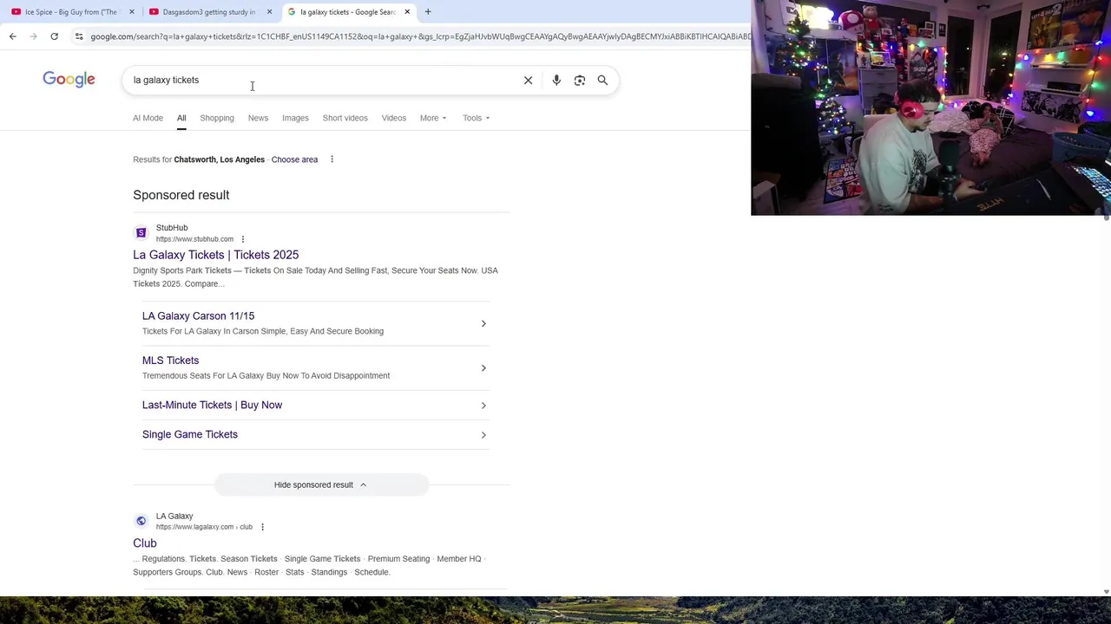Expand the More dropdown in the search tabs
The width and height of the screenshot is (1111, 624).
tap(433, 118)
